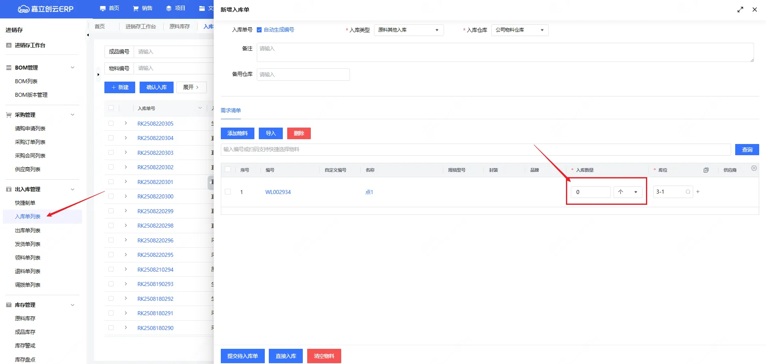Expand the dialog to fullscreen

(740, 10)
